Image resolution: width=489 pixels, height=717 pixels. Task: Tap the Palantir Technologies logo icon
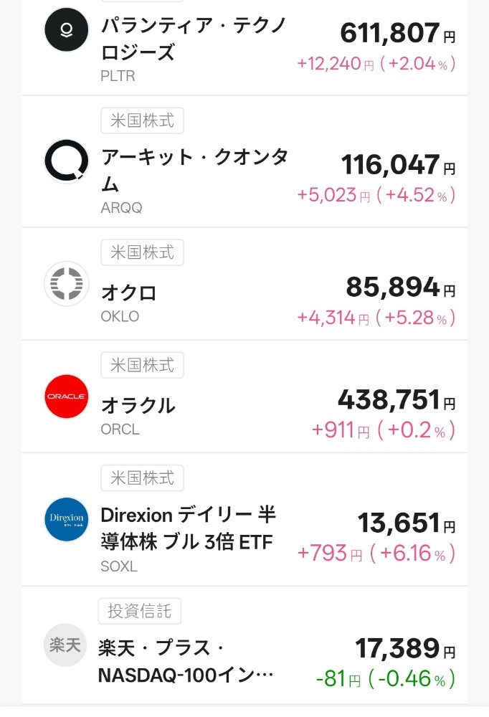pos(67,30)
